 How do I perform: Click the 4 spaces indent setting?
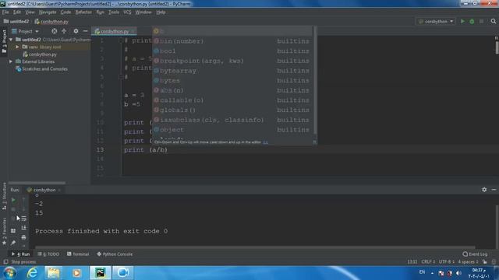tap(468, 262)
